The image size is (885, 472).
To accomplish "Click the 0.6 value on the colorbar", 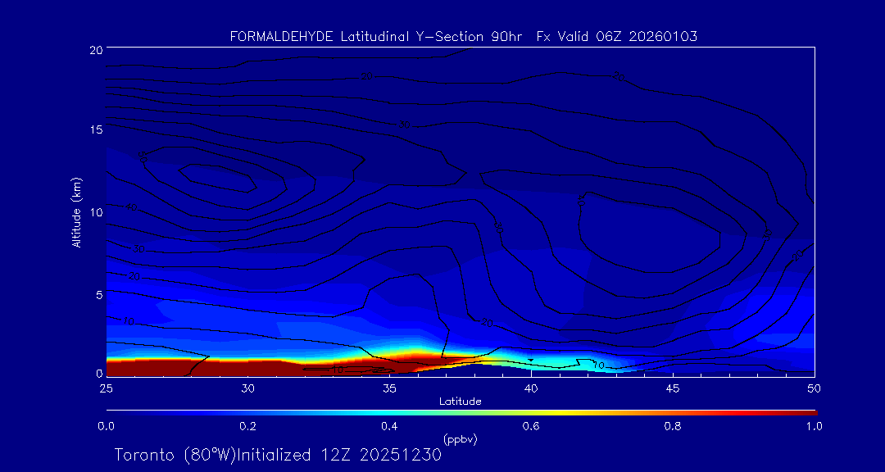I will coord(531,426).
